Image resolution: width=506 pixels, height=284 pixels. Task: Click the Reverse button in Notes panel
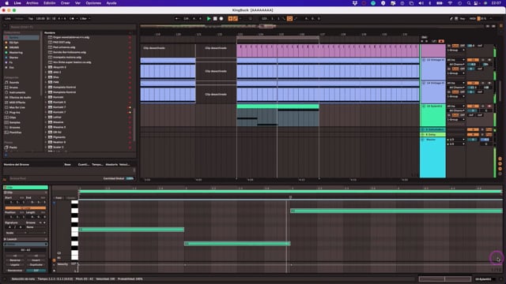point(15,260)
